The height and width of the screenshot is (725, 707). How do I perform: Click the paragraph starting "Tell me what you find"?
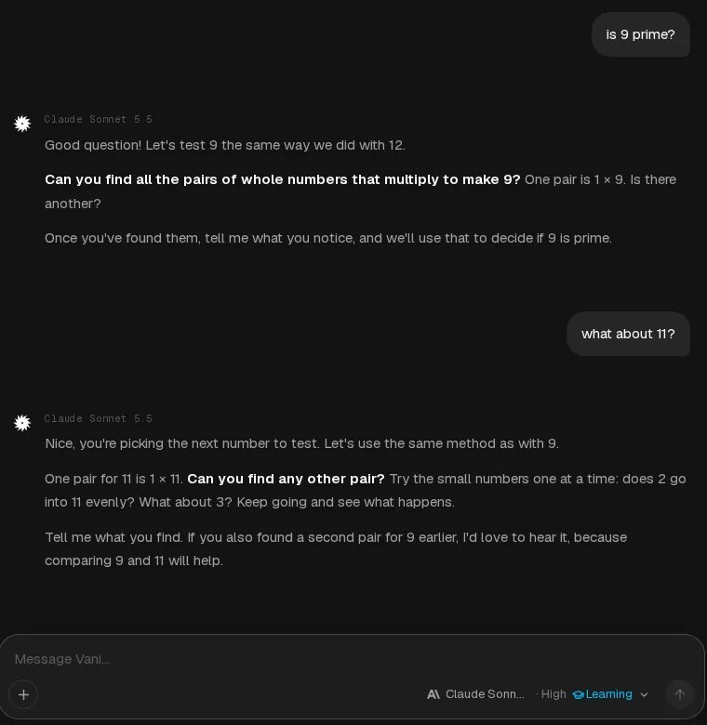tap(336, 548)
